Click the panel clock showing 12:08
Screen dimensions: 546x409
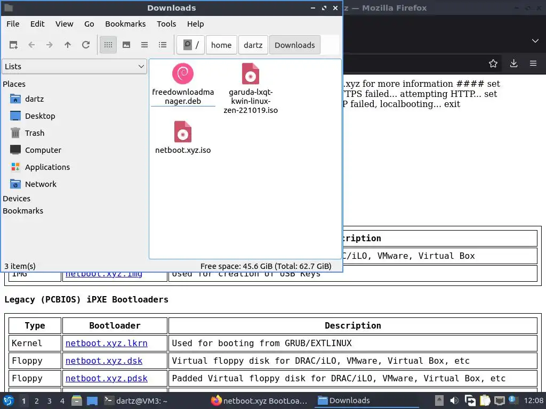(533, 400)
